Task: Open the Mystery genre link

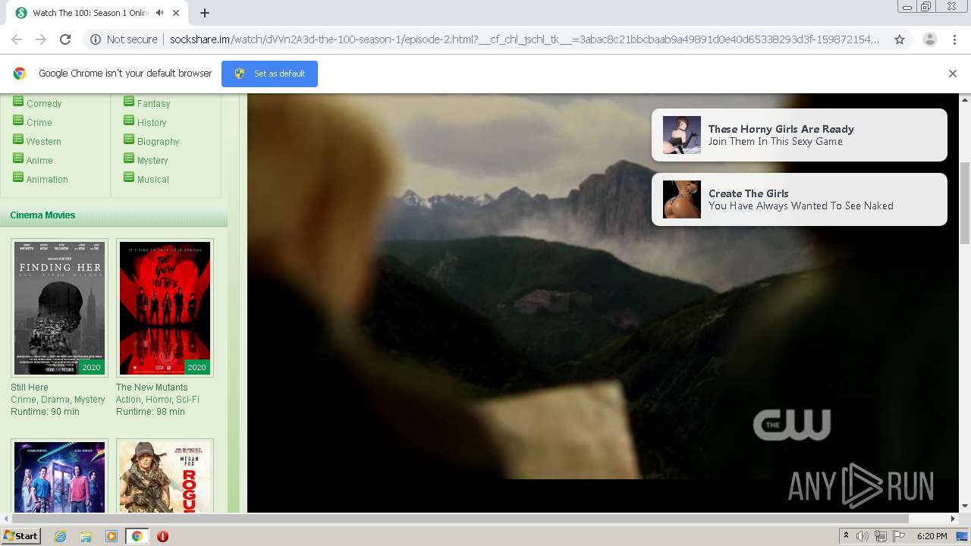Action: pos(152,161)
